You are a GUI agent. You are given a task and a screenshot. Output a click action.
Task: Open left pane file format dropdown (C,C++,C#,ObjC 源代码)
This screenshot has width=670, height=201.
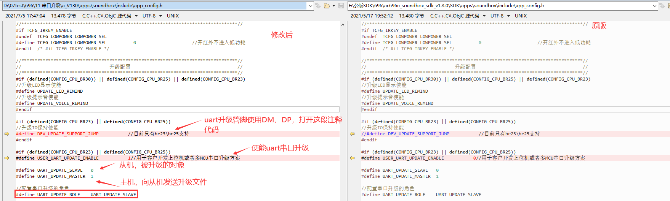[x=136, y=16]
